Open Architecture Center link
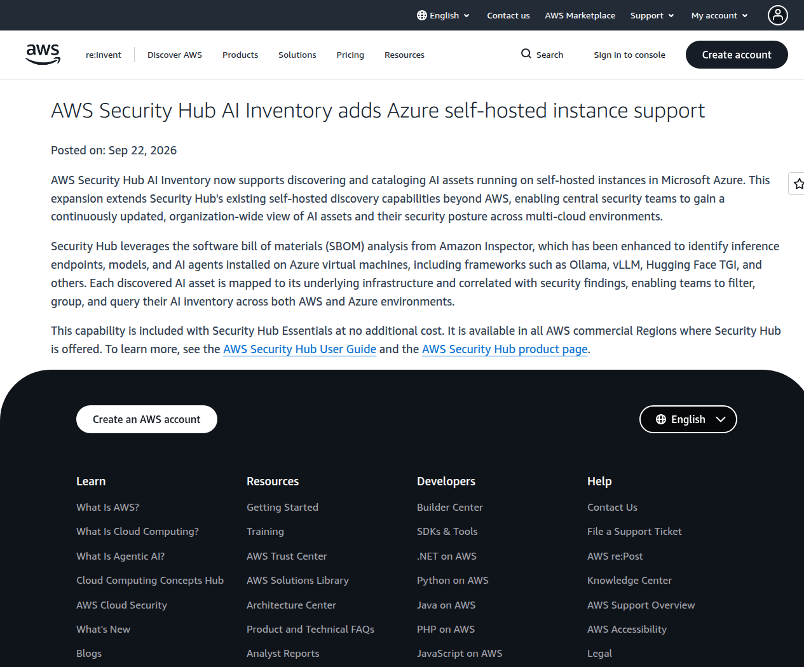The width and height of the screenshot is (804, 667). [291, 605]
